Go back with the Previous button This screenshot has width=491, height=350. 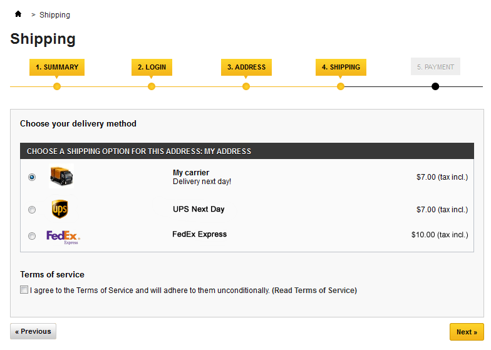33,331
